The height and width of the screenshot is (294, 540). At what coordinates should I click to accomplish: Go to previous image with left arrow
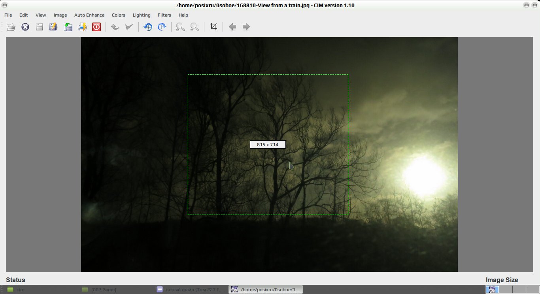pos(232,27)
